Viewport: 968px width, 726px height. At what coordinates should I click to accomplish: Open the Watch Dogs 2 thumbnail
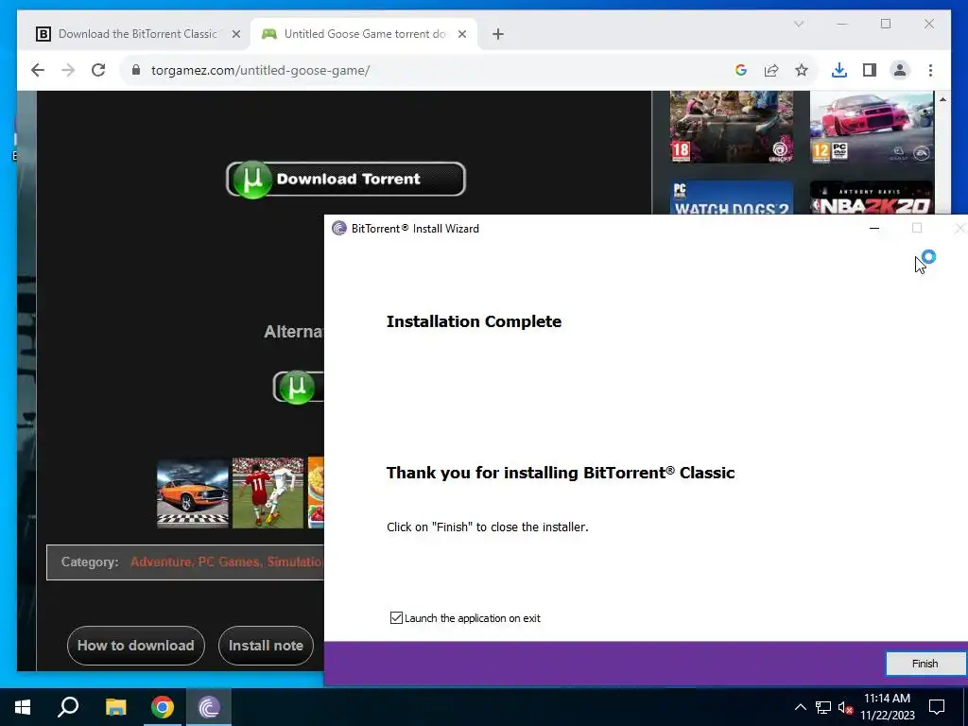732,197
